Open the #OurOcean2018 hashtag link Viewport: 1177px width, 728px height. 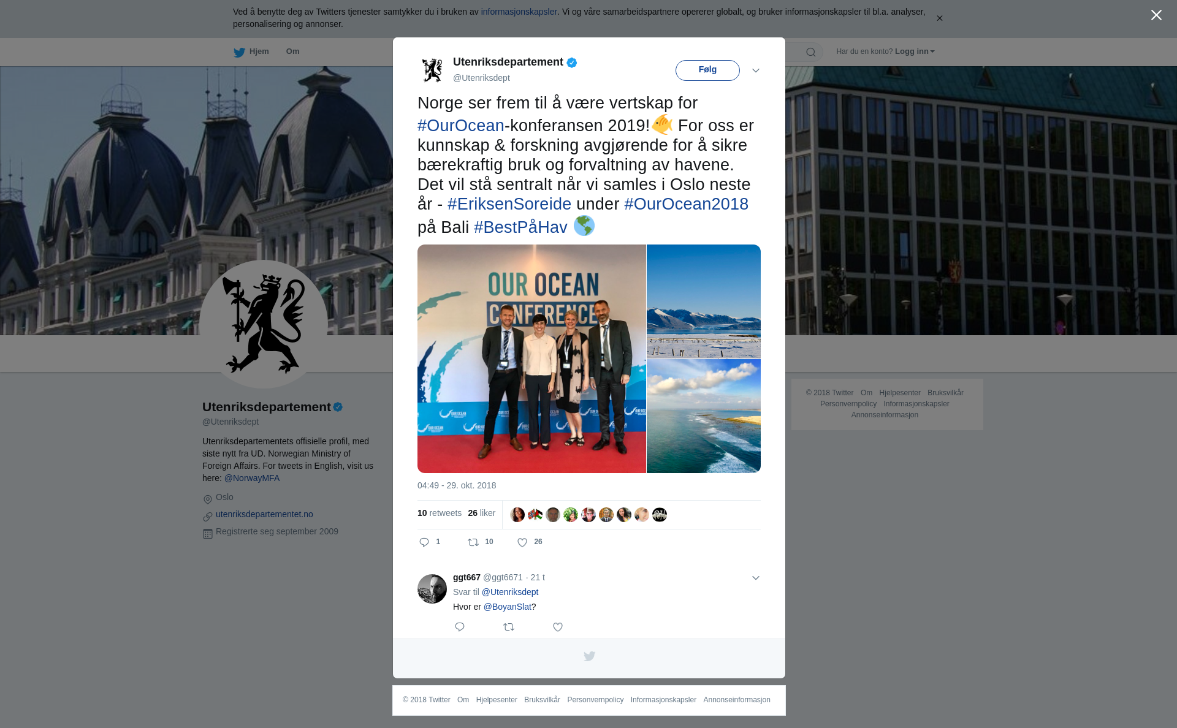tap(686, 204)
